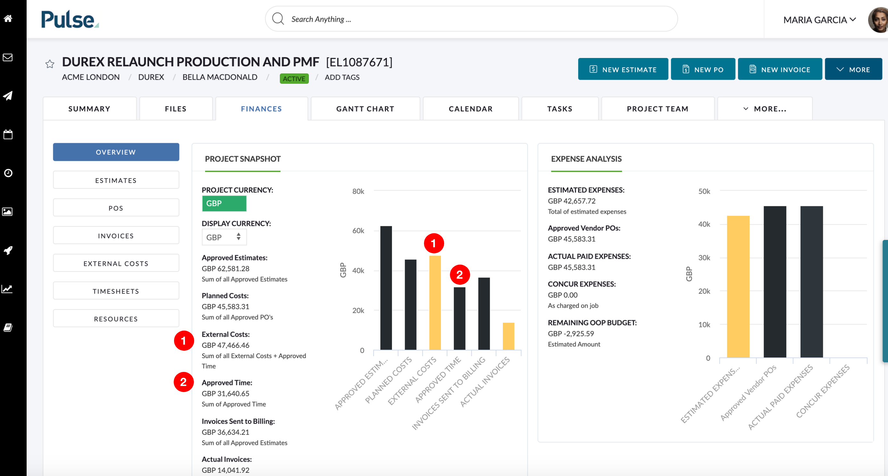
Task: Star the project as favorite
Action: (50, 64)
